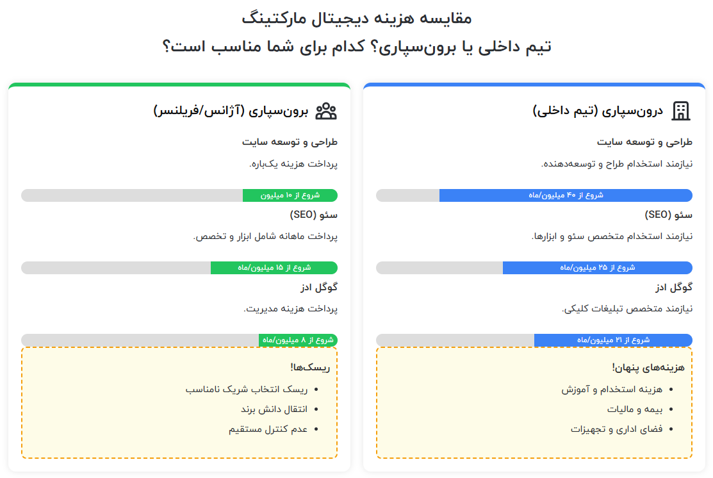Select the 'عدم کنترل مستقیم' list item

pyautogui.click(x=268, y=429)
